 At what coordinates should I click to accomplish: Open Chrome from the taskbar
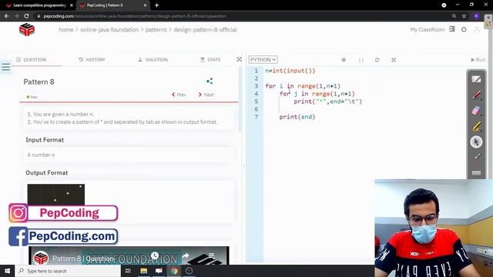click(x=174, y=271)
